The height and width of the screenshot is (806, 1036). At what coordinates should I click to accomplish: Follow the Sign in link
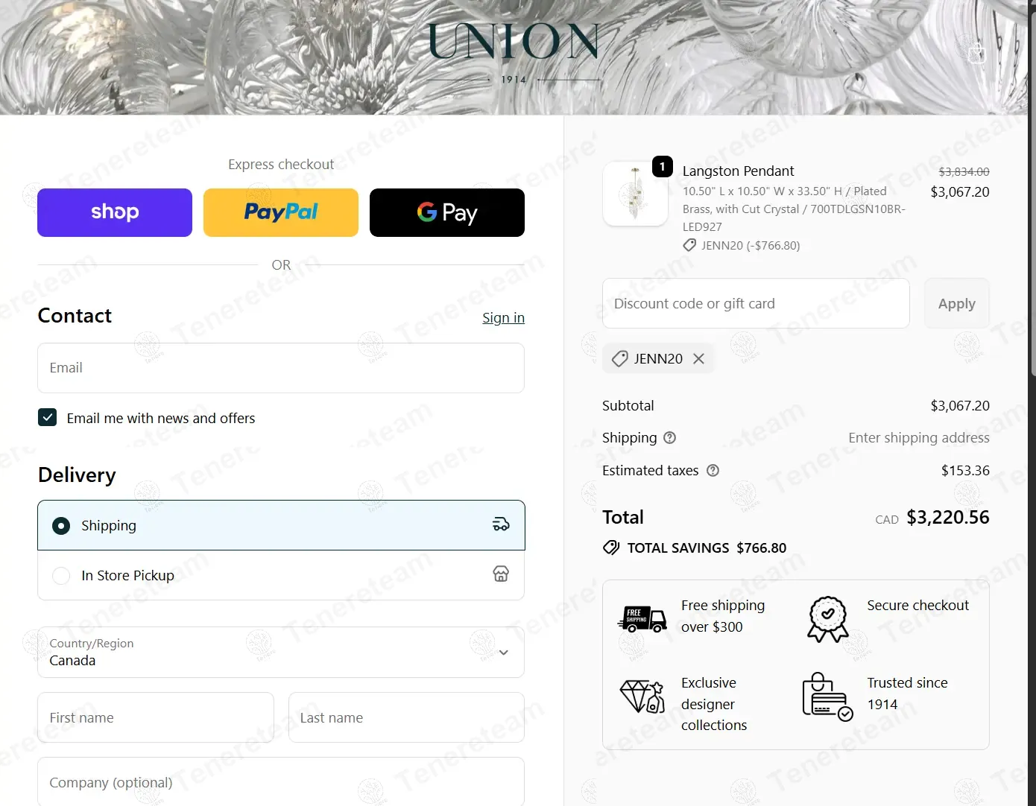[503, 318]
